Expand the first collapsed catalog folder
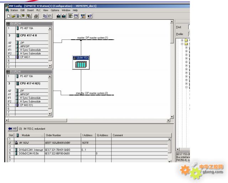 182,40
